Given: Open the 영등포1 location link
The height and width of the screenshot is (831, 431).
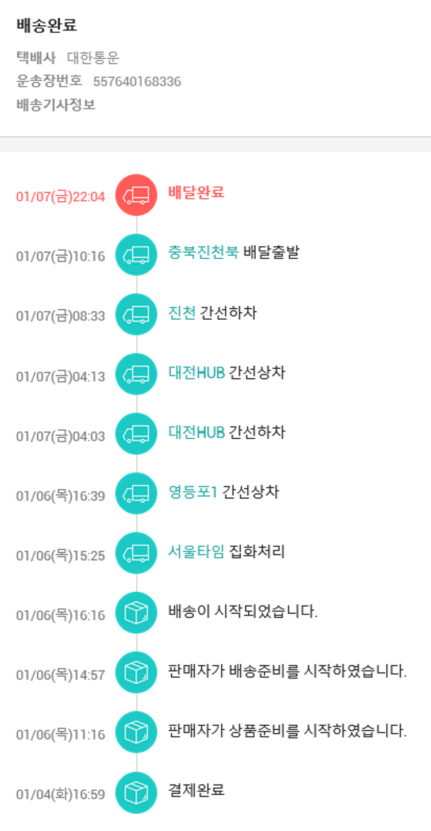Looking at the screenshot, I should point(193,492).
